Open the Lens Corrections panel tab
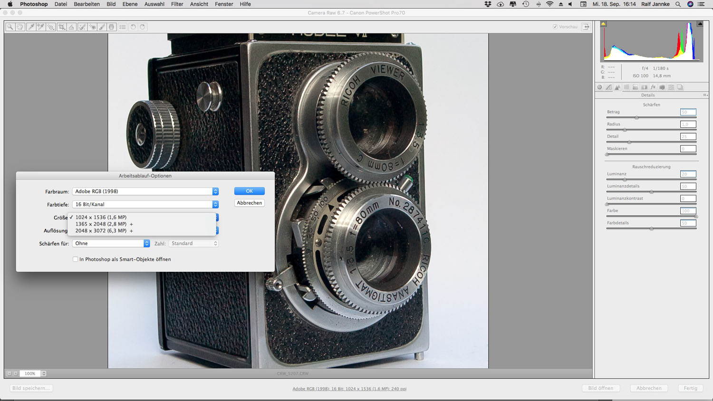713x401 pixels. click(644, 87)
